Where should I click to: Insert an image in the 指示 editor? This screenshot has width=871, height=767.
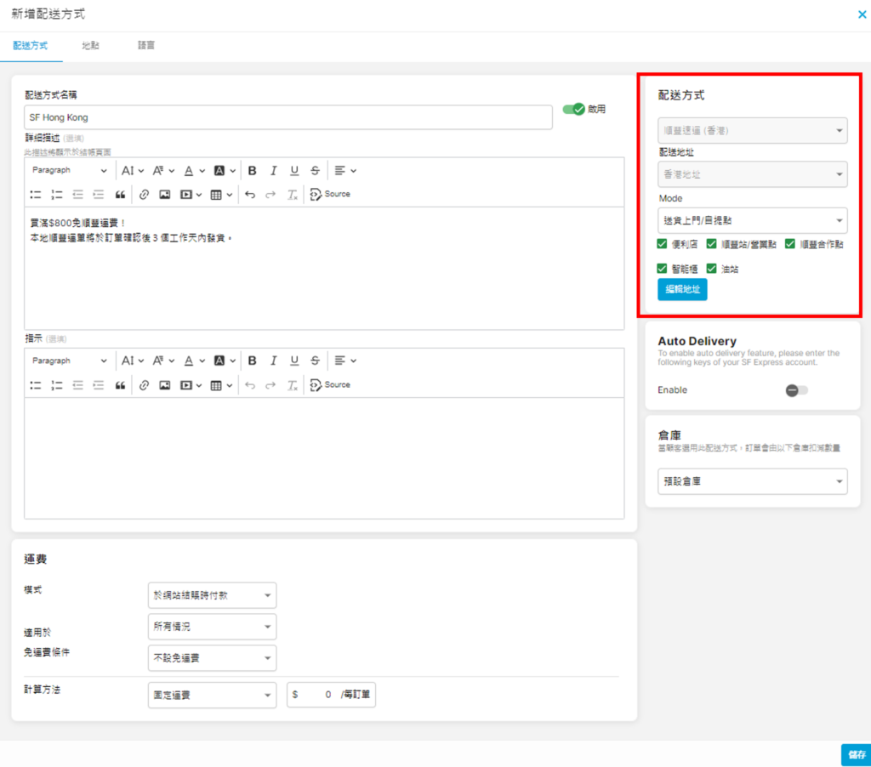(164, 385)
